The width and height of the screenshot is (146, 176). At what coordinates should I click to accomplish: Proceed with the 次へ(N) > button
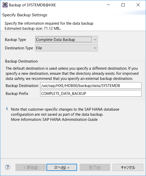pos(62,167)
